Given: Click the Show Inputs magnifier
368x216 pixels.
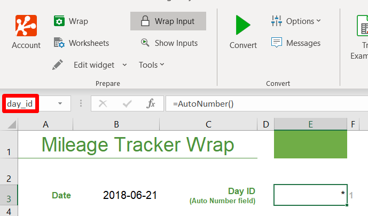Looking at the screenshot, I should [145, 43].
